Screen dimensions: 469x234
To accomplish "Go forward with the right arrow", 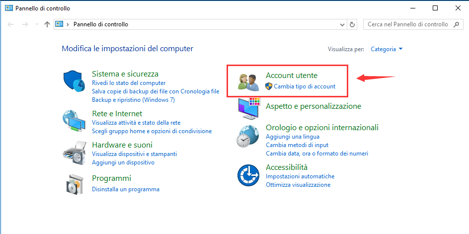I will point(25,24).
